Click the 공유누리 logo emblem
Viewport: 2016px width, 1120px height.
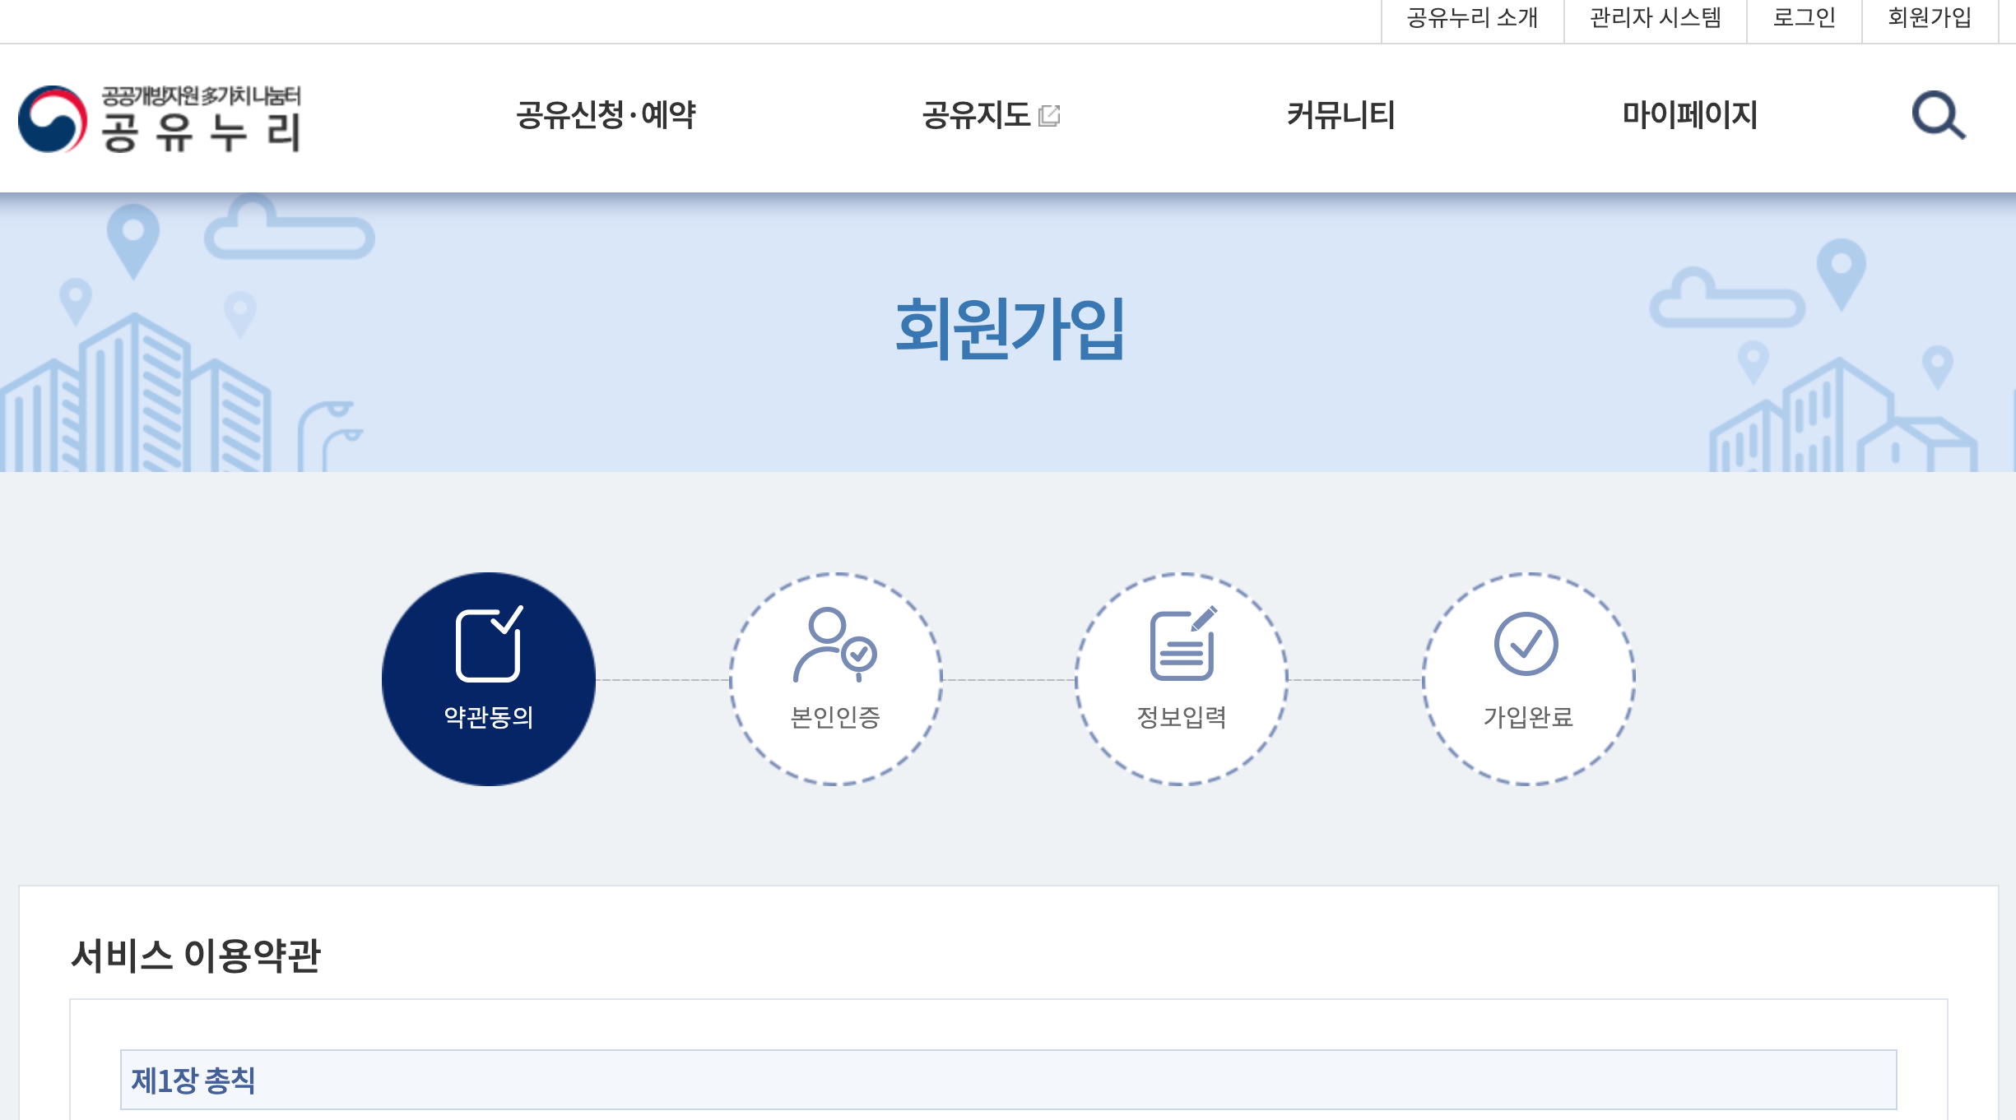tap(53, 119)
